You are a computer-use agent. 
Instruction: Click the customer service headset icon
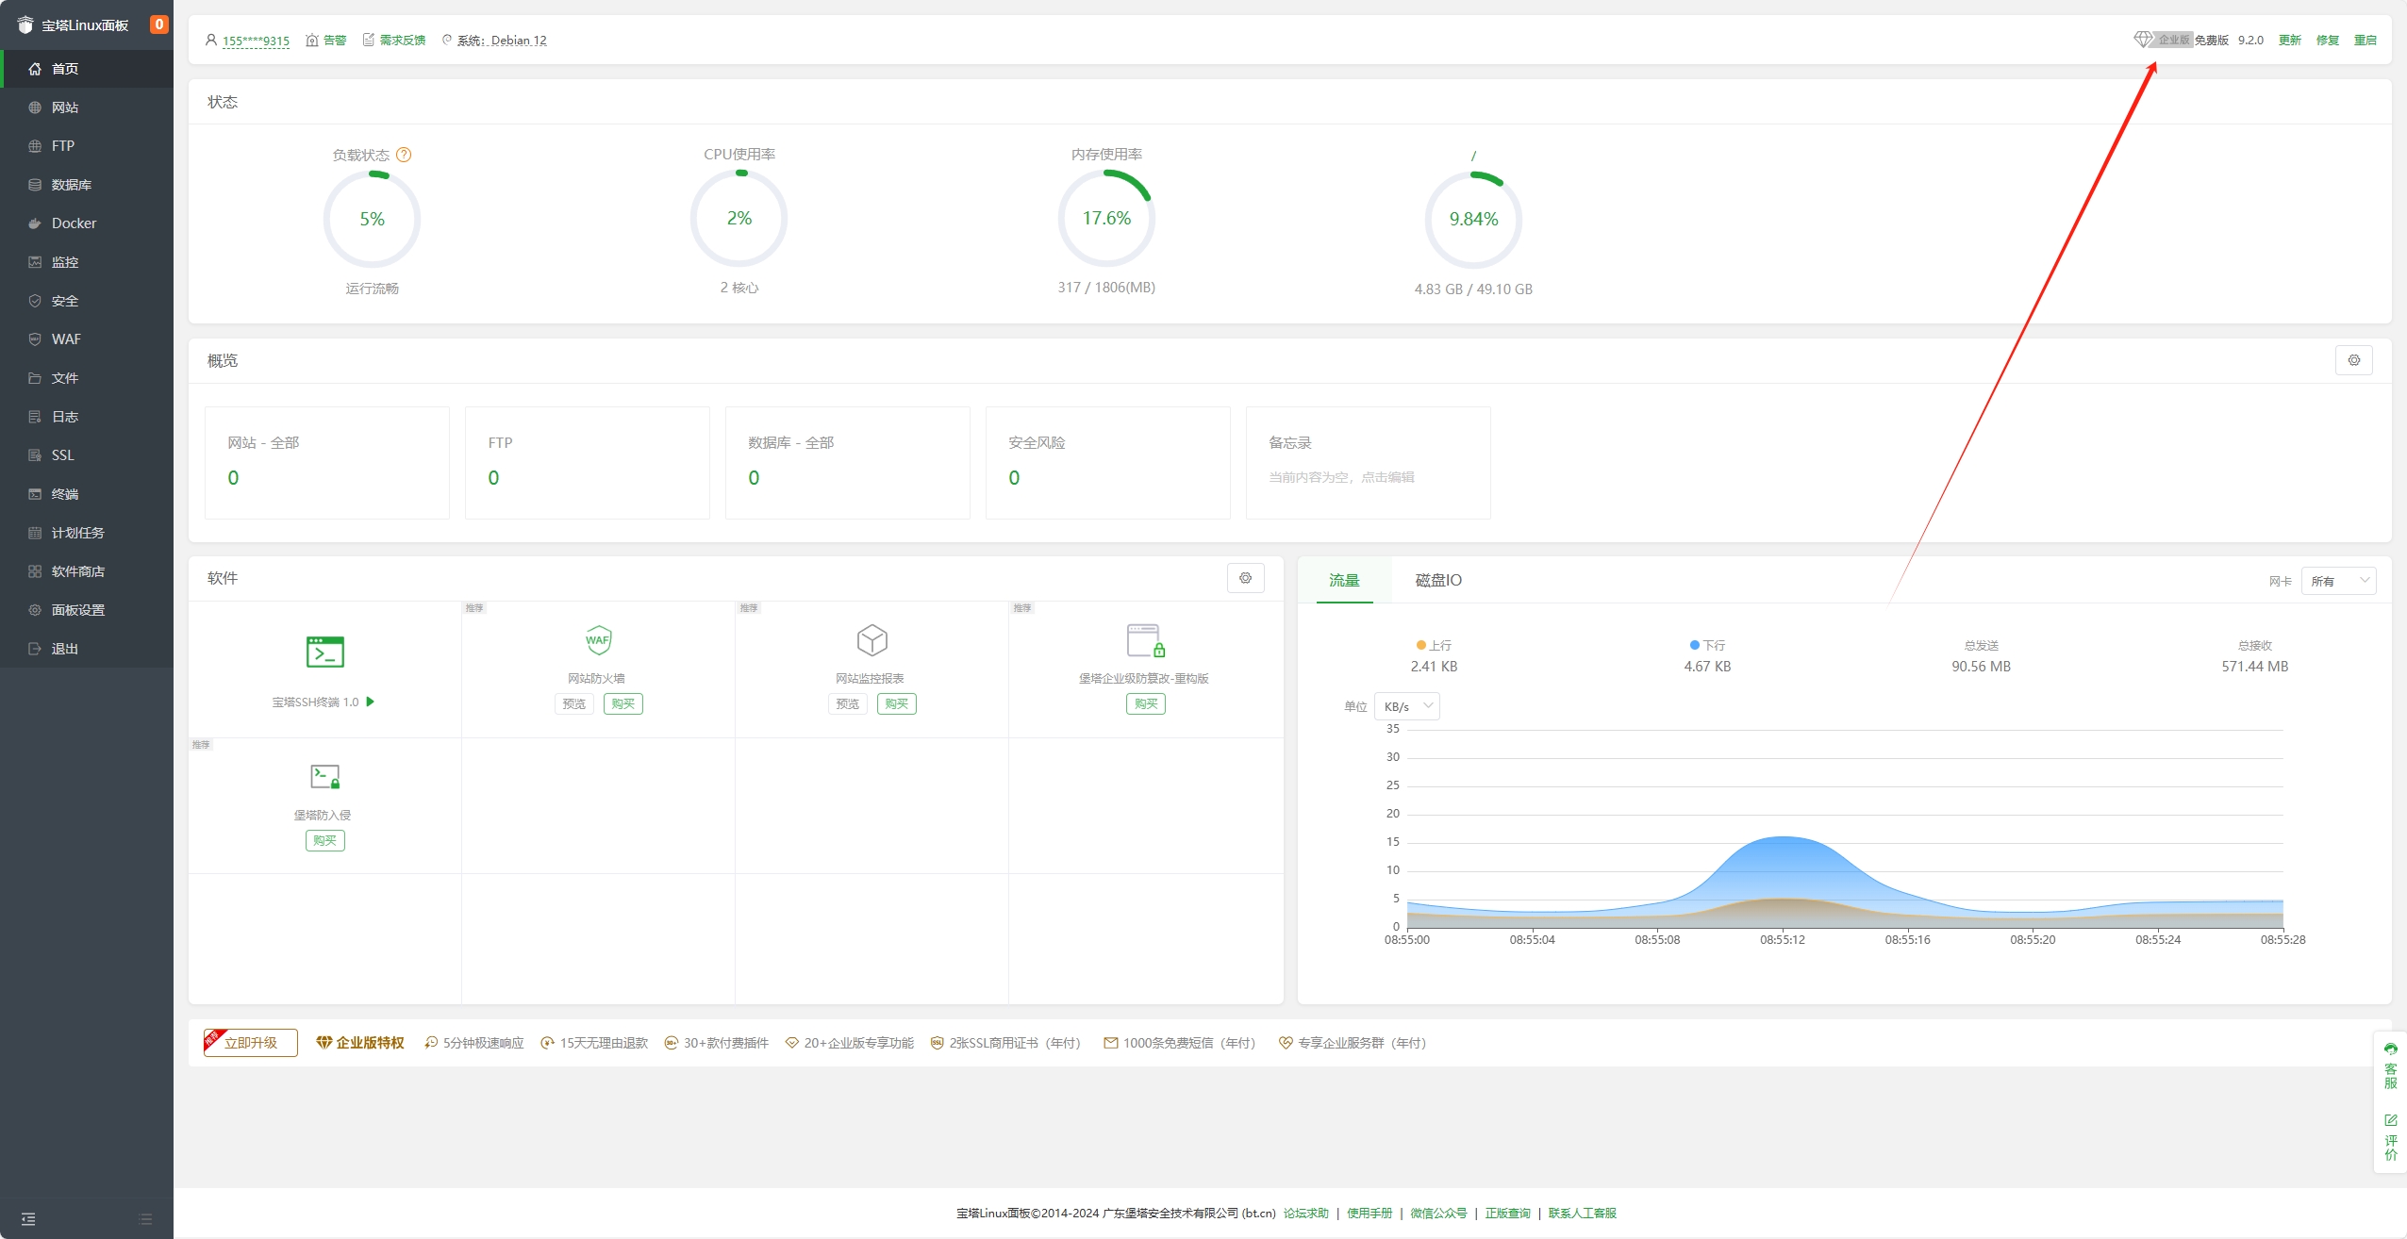[x=2390, y=1049]
